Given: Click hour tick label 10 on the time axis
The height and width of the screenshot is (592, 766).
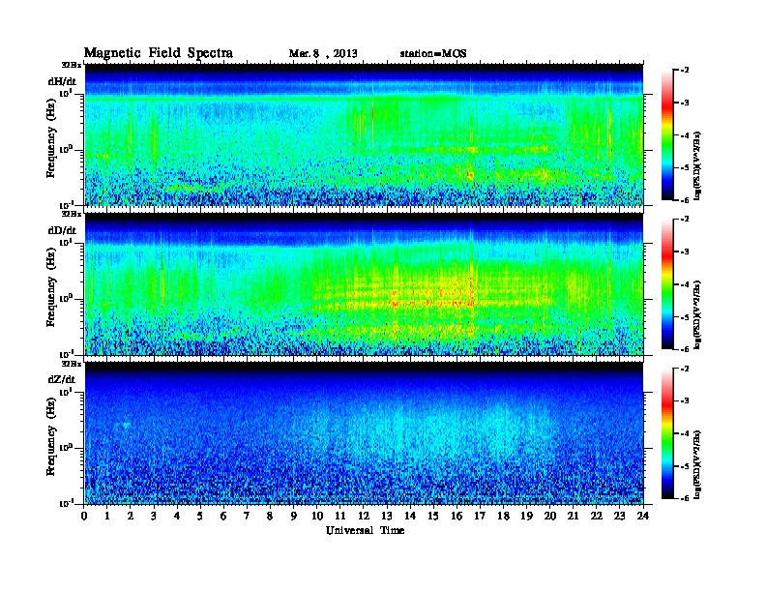Looking at the screenshot, I should click(x=317, y=516).
